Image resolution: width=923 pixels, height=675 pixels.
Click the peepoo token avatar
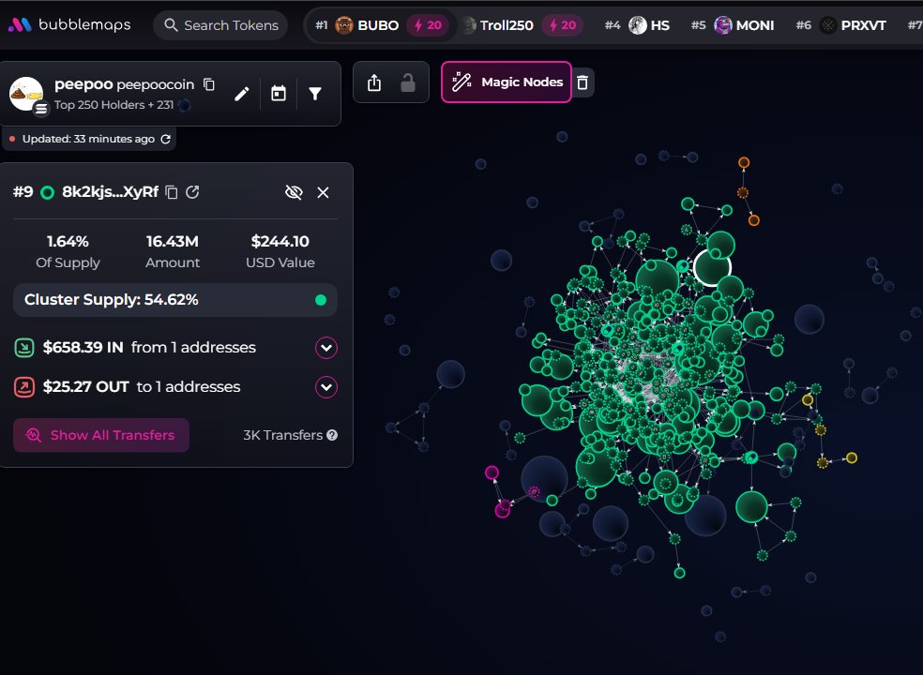(26, 94)
